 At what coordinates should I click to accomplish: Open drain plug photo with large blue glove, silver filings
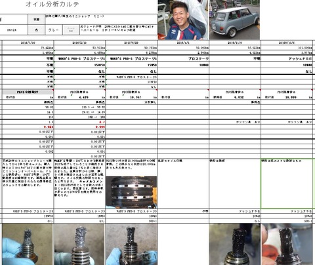pos(28,244)
